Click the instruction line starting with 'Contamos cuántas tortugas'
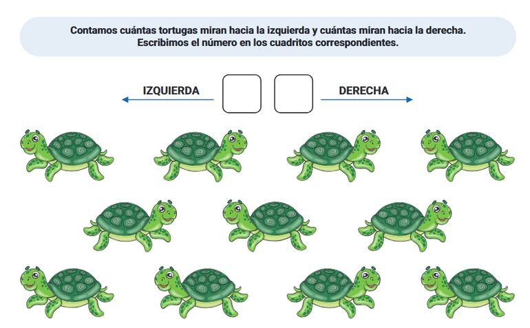Image resolution: width=530 pixels, height=328 pixels. tap(268, 30)
